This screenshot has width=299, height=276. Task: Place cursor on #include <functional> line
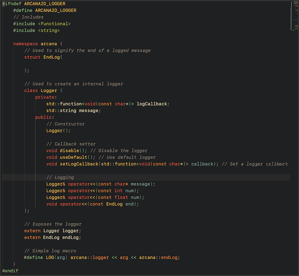[x=41, y=24]
